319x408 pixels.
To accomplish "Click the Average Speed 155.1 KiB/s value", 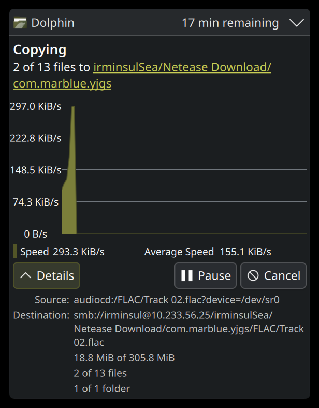I will (245, 252).
